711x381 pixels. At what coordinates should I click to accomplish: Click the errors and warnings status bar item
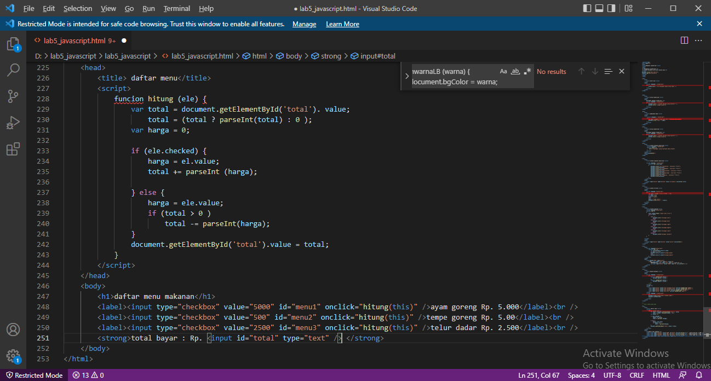tap(88, 375)
